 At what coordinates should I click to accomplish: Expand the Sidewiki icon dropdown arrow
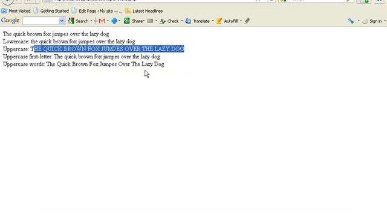(156, 21)
